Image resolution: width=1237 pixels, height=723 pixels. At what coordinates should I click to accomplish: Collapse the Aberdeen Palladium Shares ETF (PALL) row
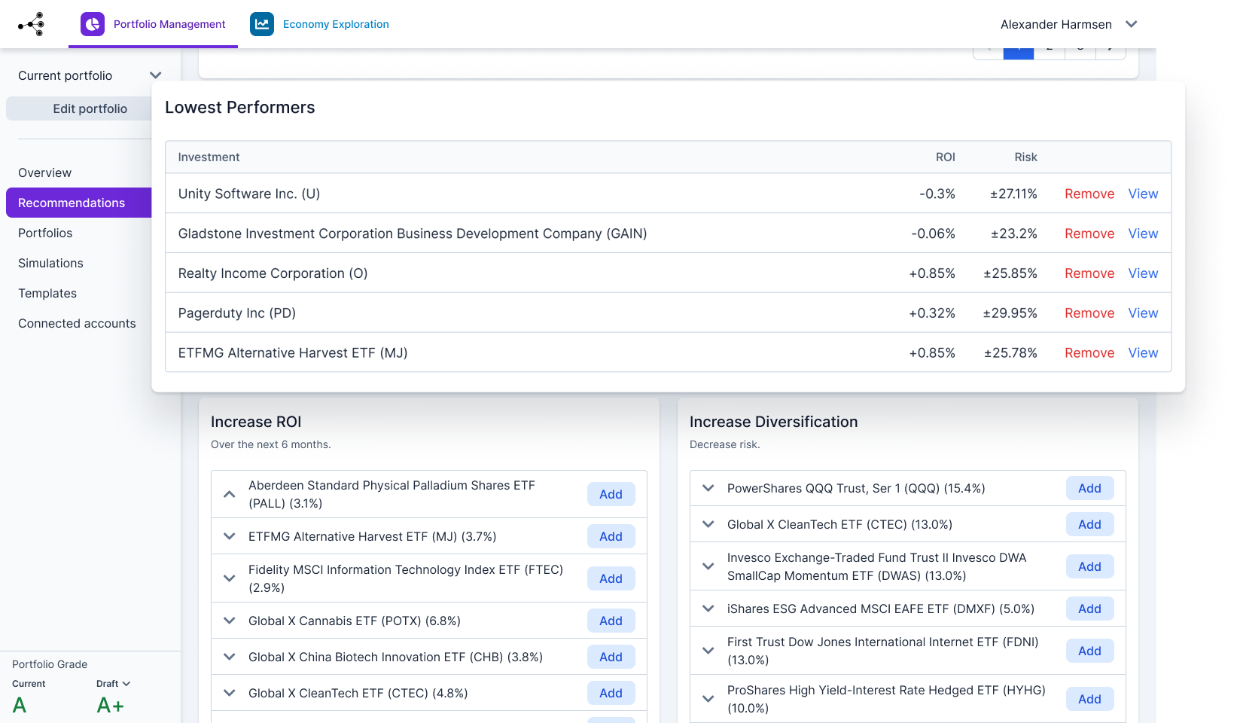tap(230, 494)
